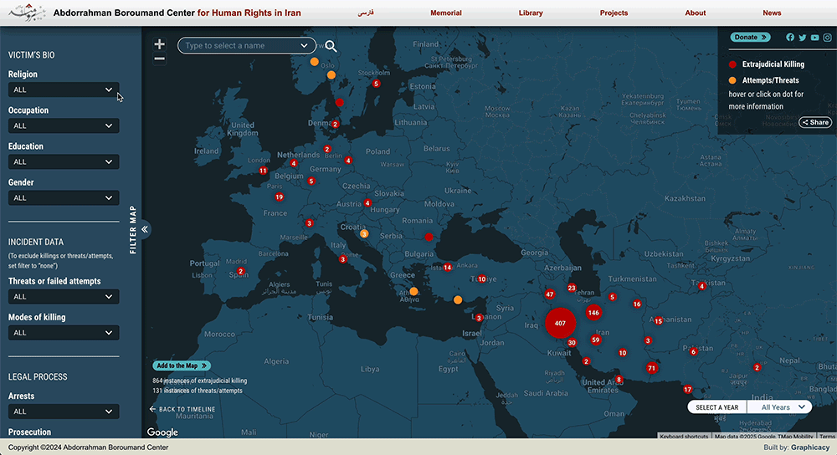
Task: Select the 71 cluster marker
Action: point(651,368)
